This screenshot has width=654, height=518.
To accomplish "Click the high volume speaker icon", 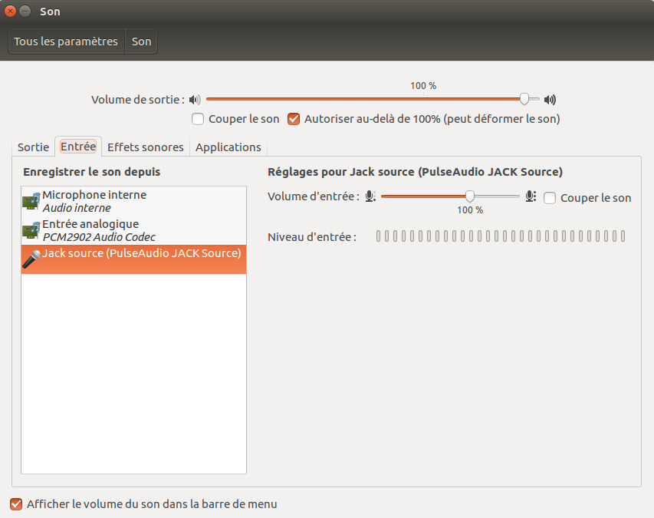I will tap(550, 100).
